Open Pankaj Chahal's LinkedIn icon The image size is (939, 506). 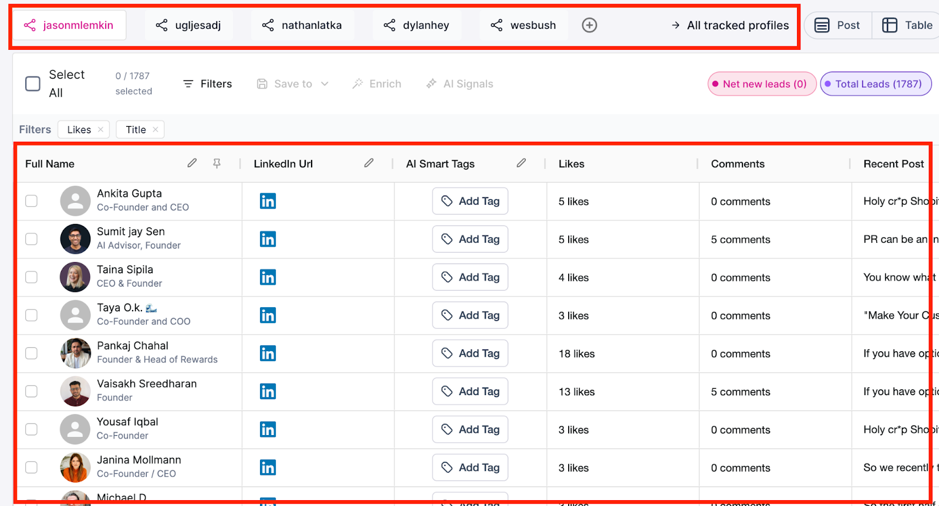point(268,354)
